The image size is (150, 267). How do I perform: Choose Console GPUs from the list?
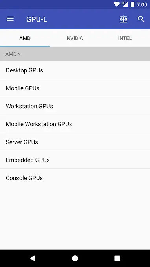[75, 178]
